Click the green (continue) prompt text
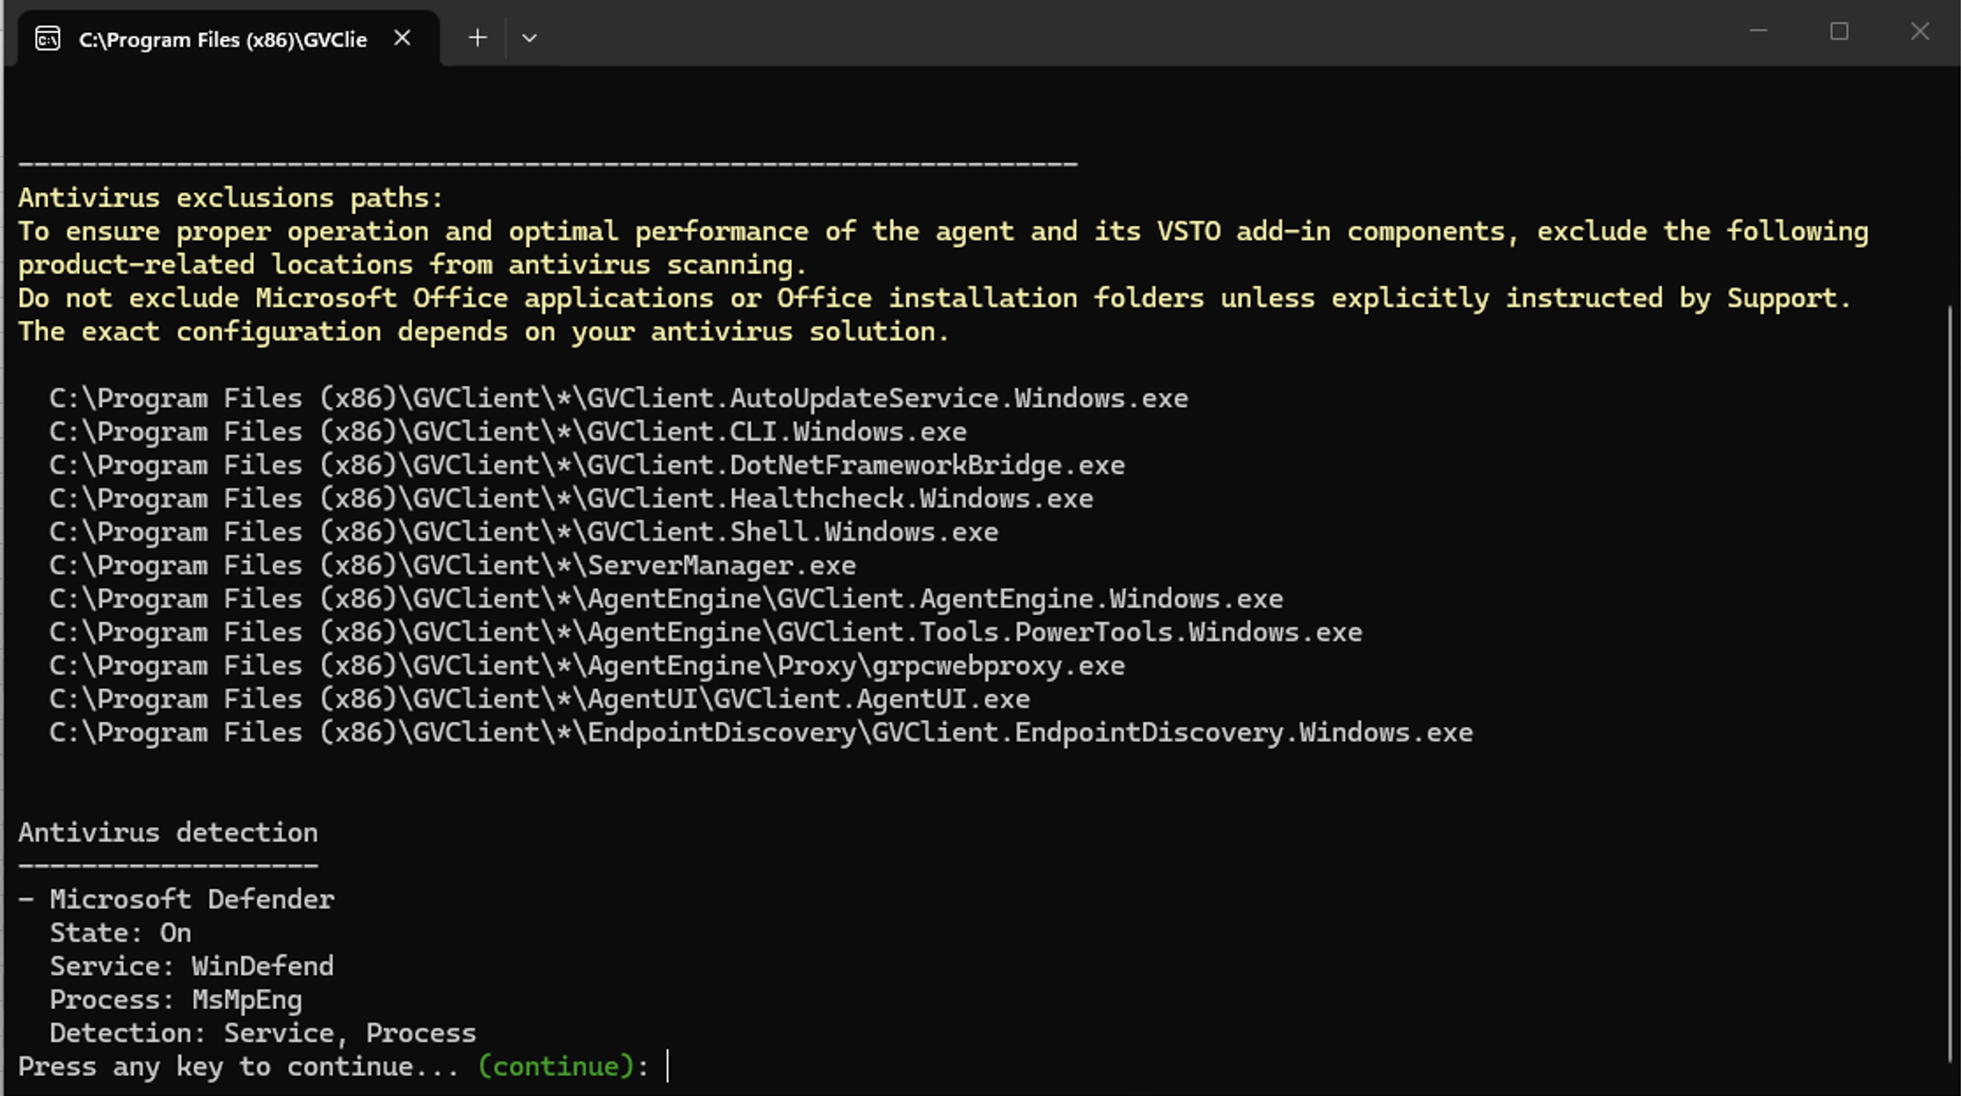Image resolution: width=1961 pixels, height=1096 pixels. coord(556,1066)
